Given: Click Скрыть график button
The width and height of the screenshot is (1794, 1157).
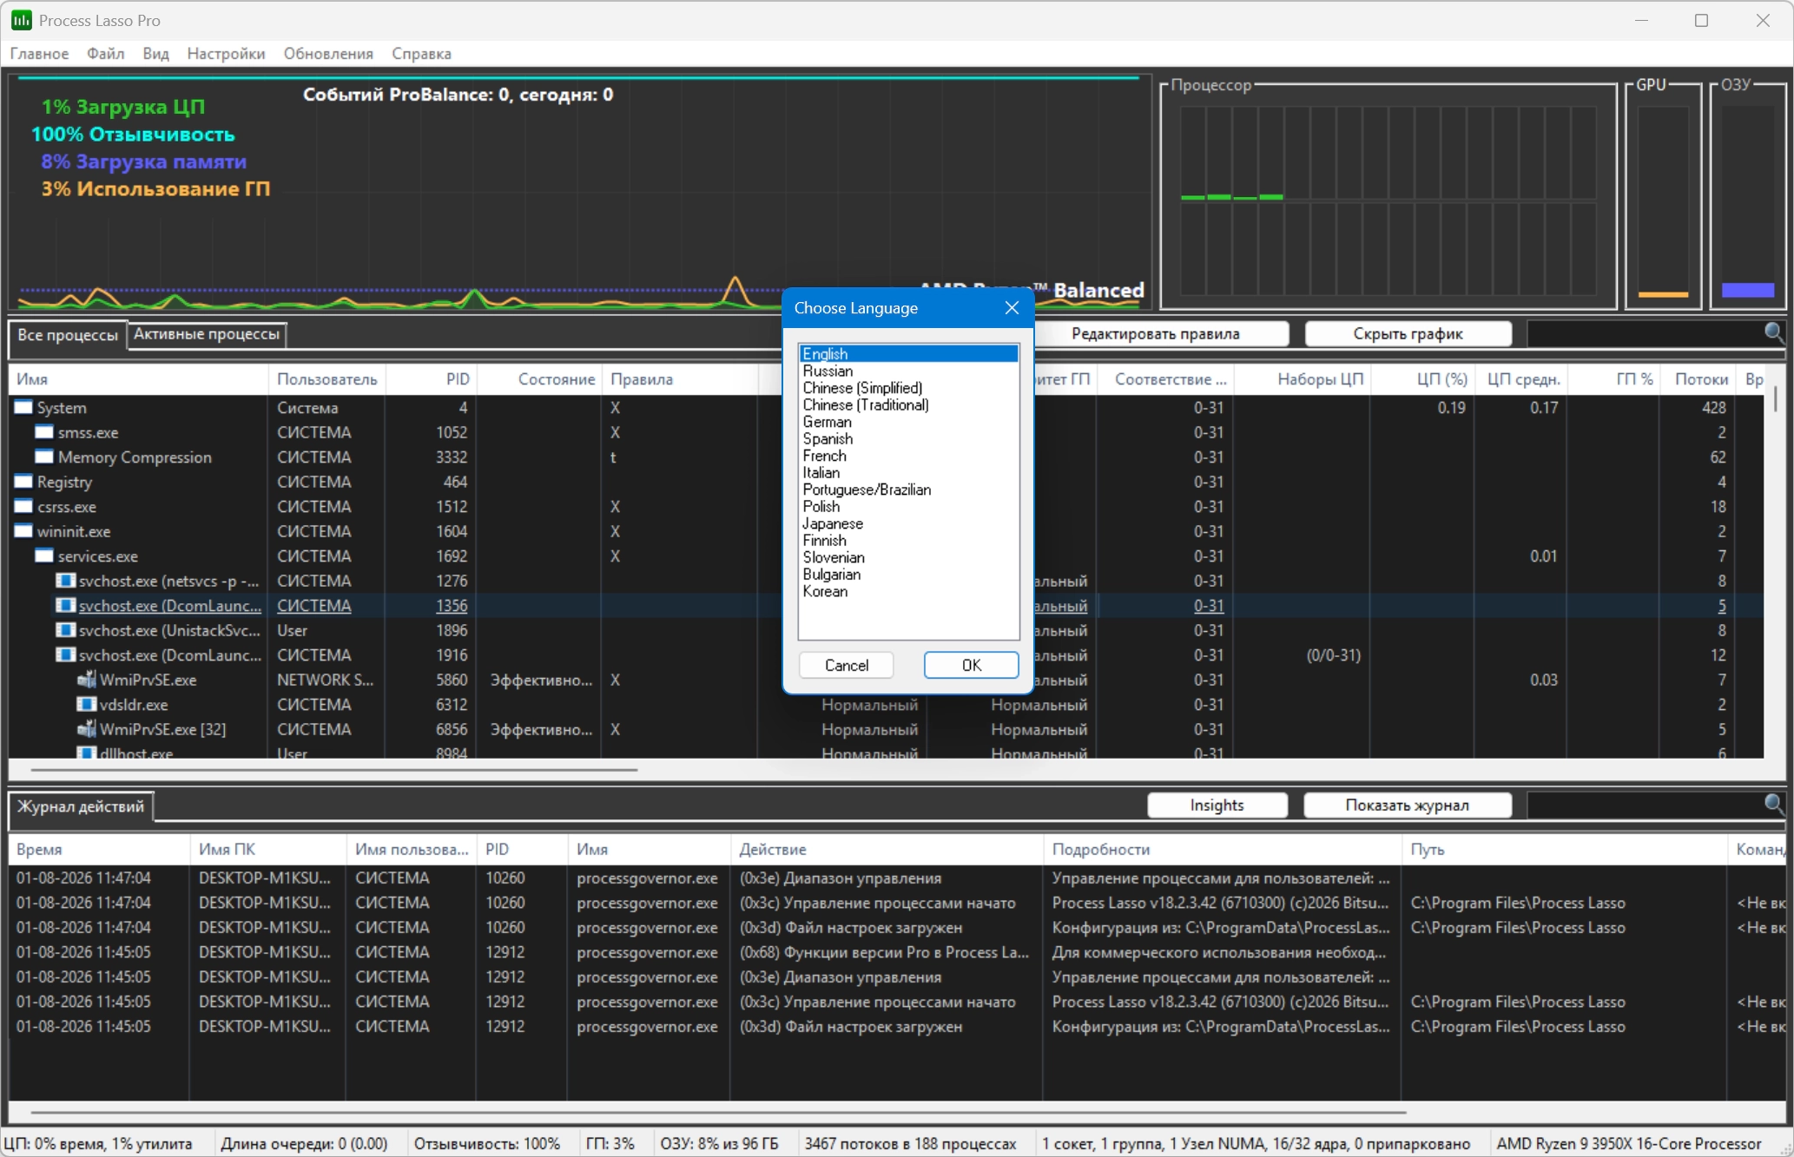Looking at the screenshot, I should [x=1408, y=334].
